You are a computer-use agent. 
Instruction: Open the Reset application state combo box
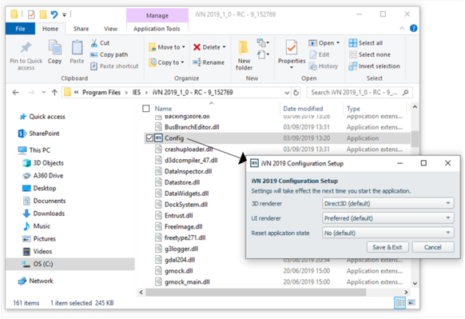coord(387,233)
